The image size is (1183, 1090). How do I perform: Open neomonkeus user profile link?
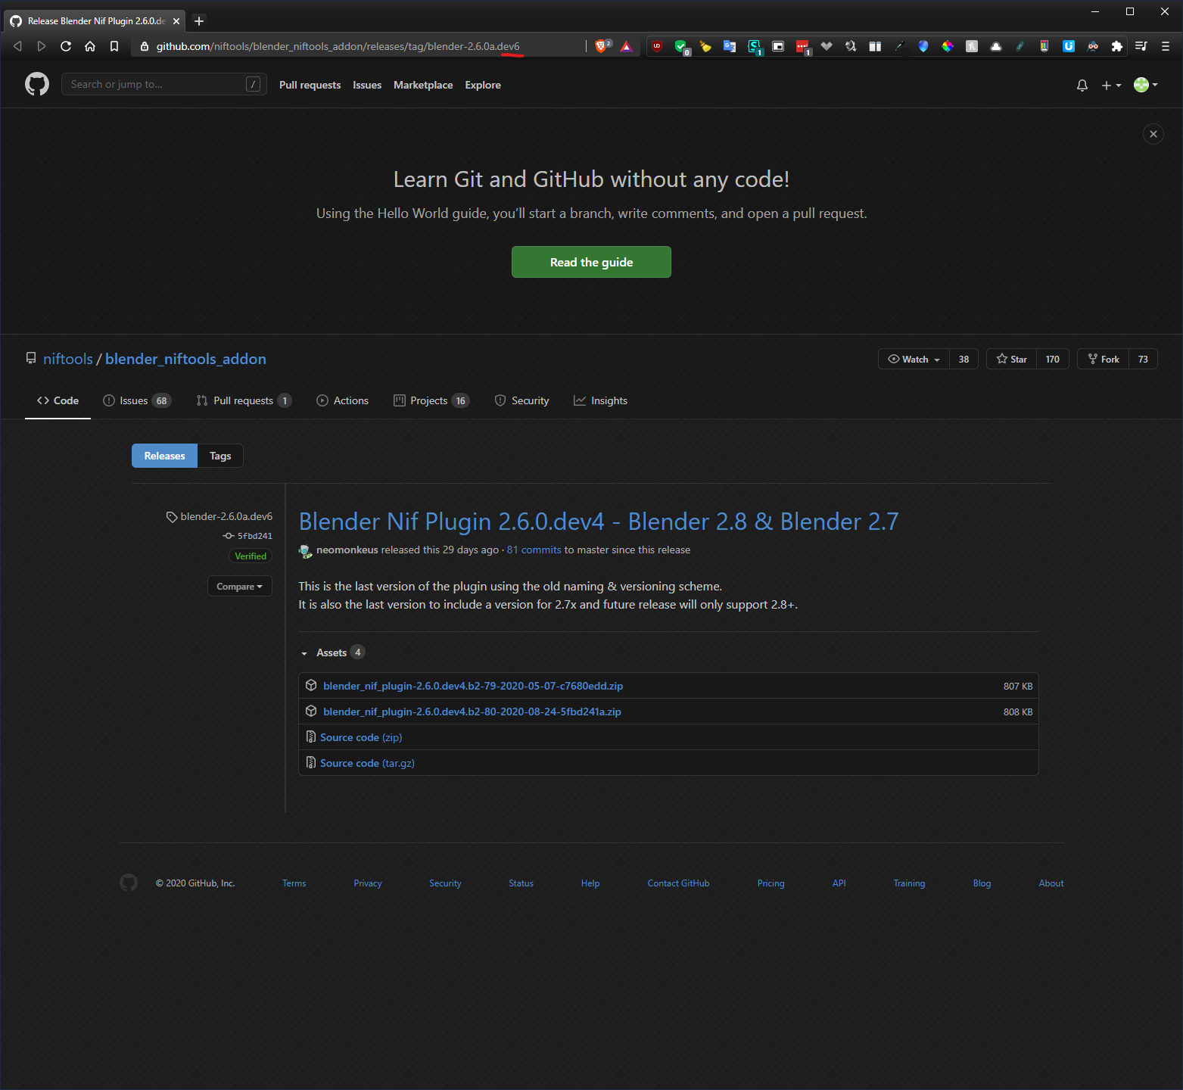(x=347, y=550)
